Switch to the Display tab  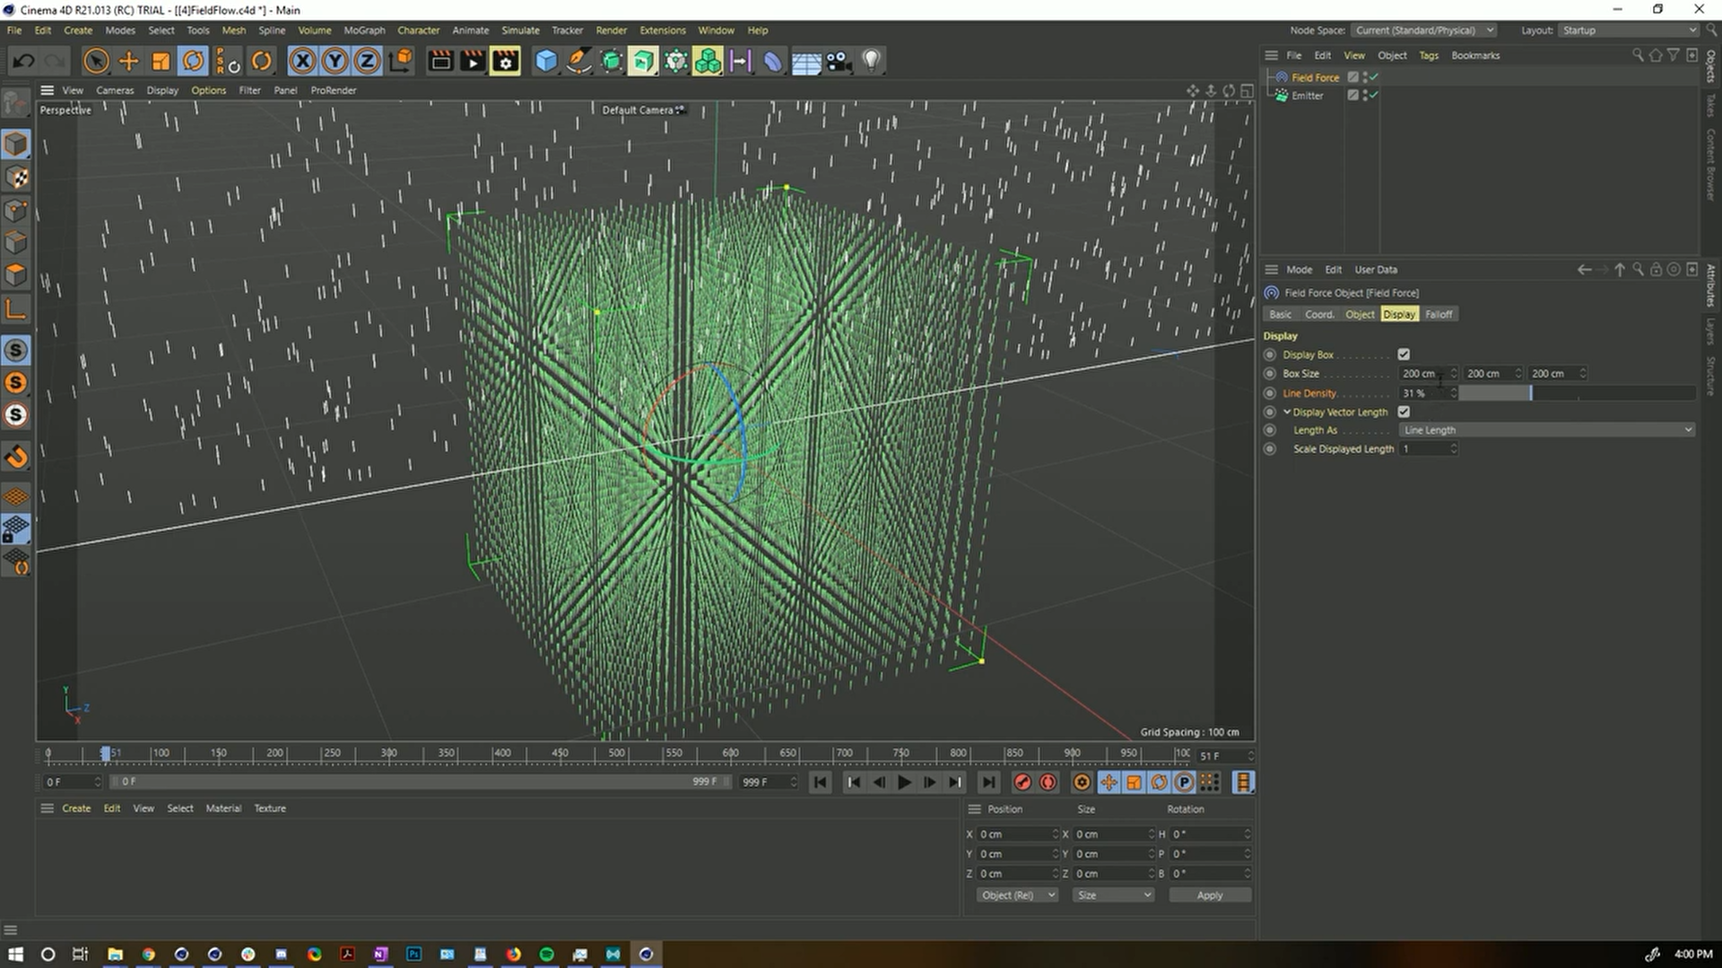coord(1399,313)
